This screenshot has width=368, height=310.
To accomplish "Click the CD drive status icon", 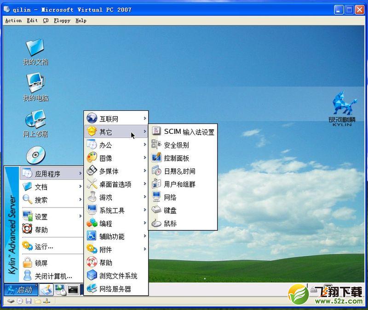I will (20, 301).
